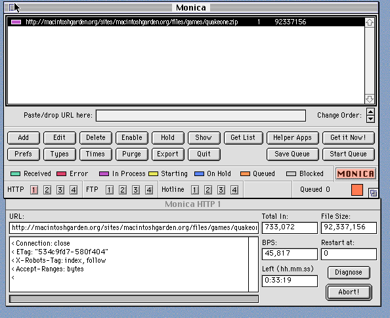Click the purple In Process status icon in list
390x318 pixels.
pos(16,22)
